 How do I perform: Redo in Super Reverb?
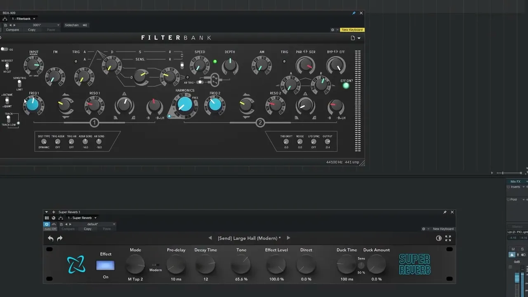tap(60, 238)
